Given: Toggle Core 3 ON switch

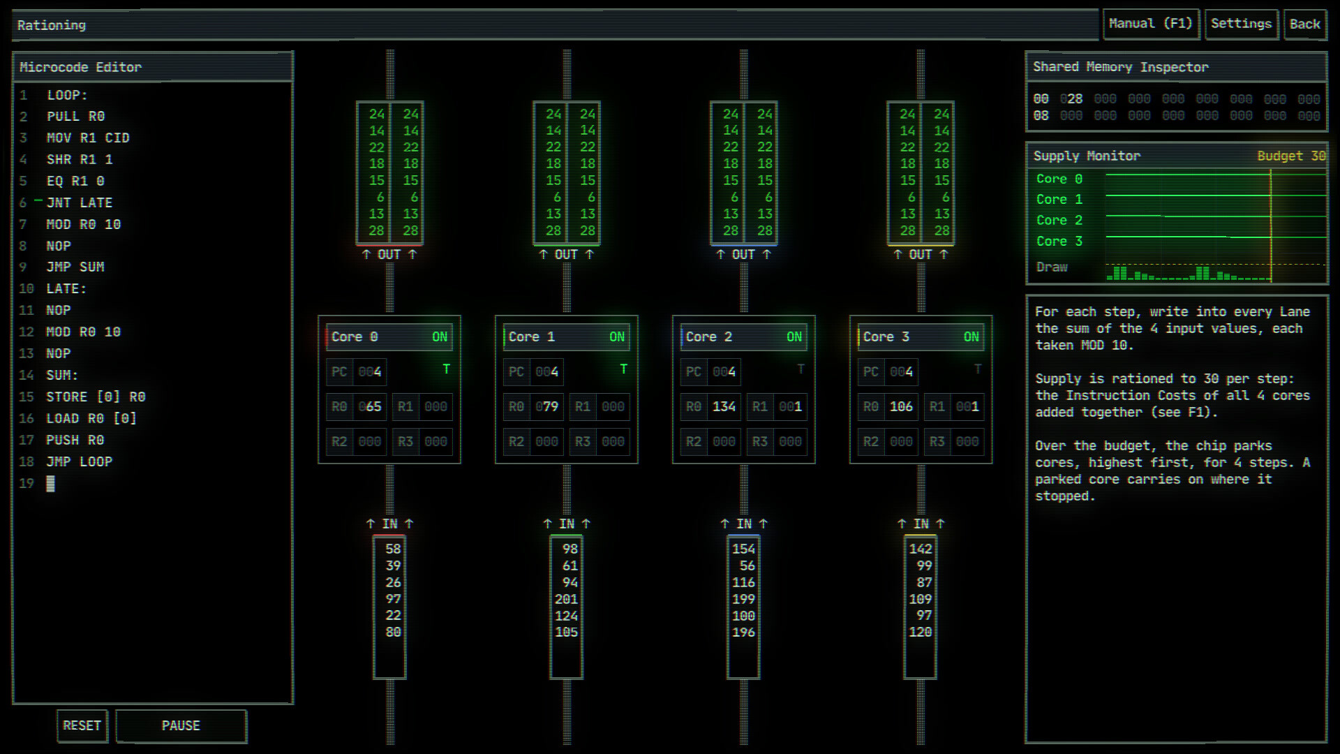Looking at the screenshot, I should click(971, 337).
